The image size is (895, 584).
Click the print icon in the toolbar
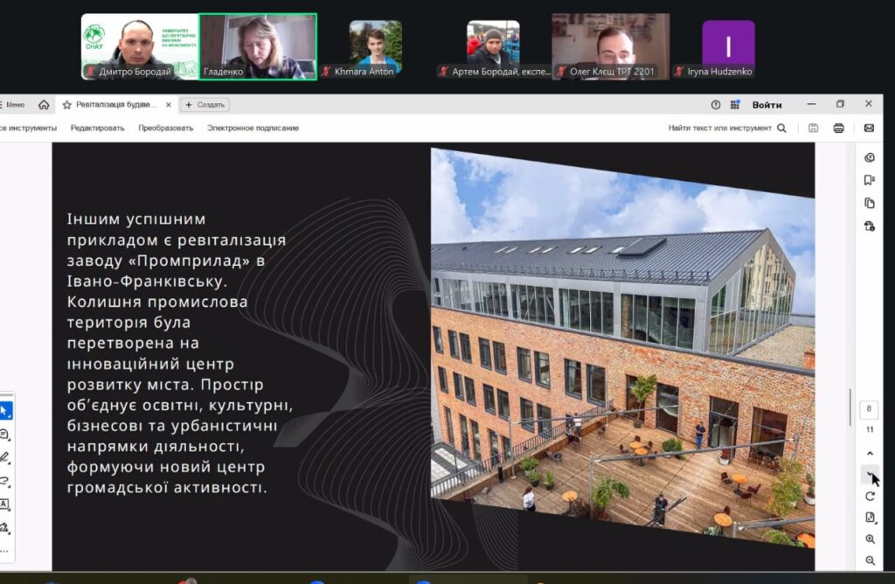pos(838,128)
